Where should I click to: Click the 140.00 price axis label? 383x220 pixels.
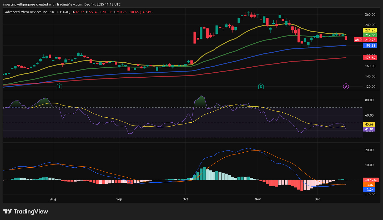(x=370, y=76)
